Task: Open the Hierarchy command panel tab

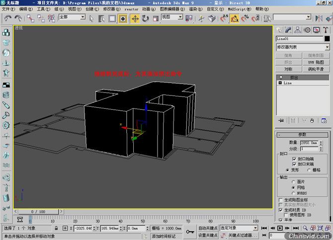Action: tap(298, 30)
